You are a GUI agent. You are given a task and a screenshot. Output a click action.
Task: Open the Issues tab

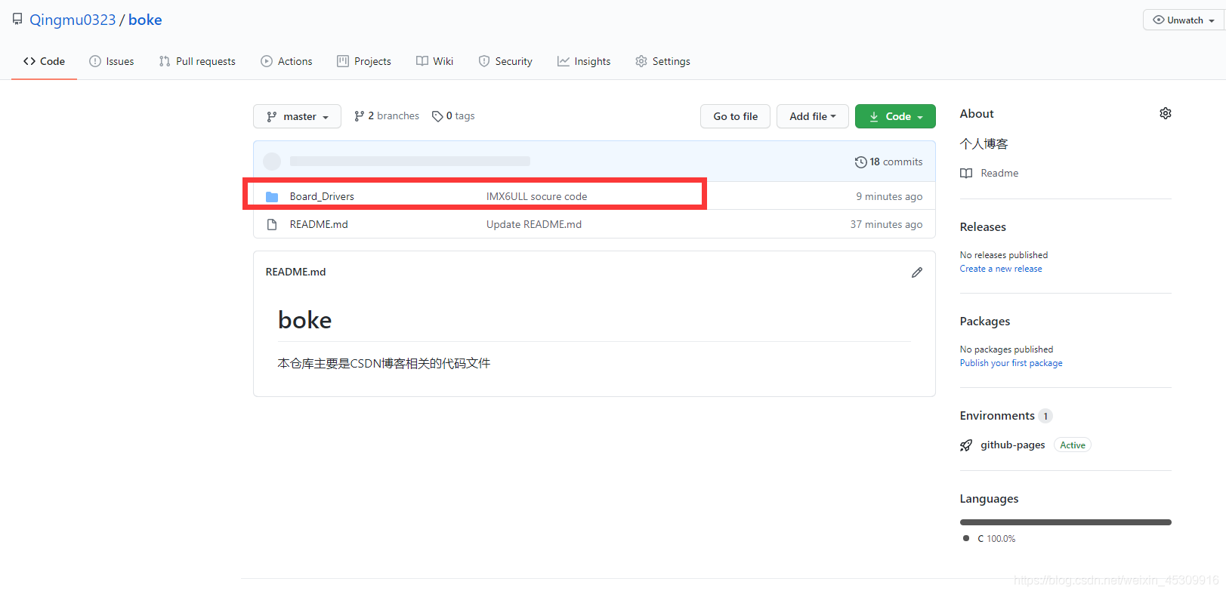[x=111, y=61]
